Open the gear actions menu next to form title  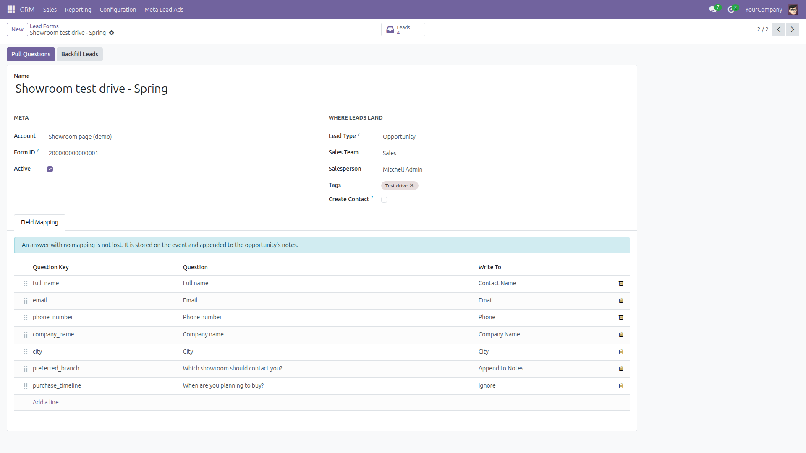point(111,33)
